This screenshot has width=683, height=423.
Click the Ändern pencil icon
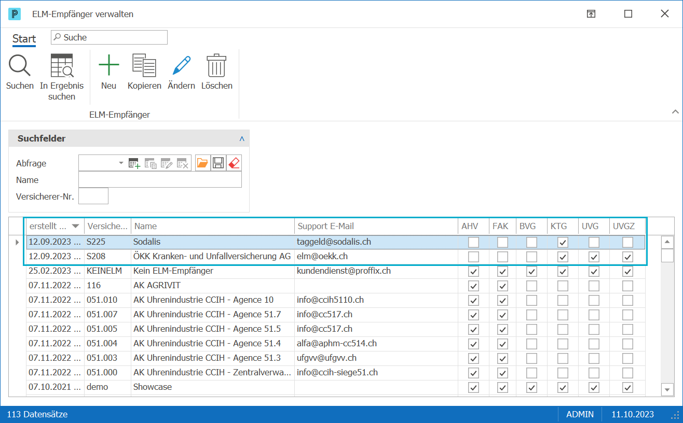(x=182, y=66)
